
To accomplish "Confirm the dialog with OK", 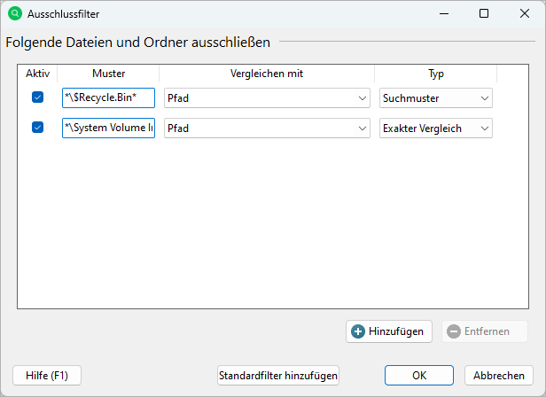I will click(x=420, y=376).
